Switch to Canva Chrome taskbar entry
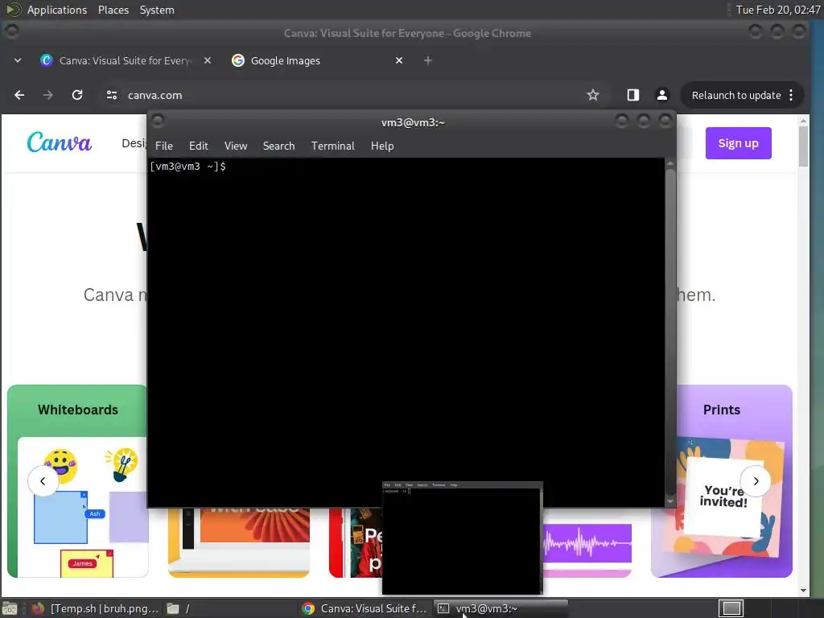 [x=365, y=608]
